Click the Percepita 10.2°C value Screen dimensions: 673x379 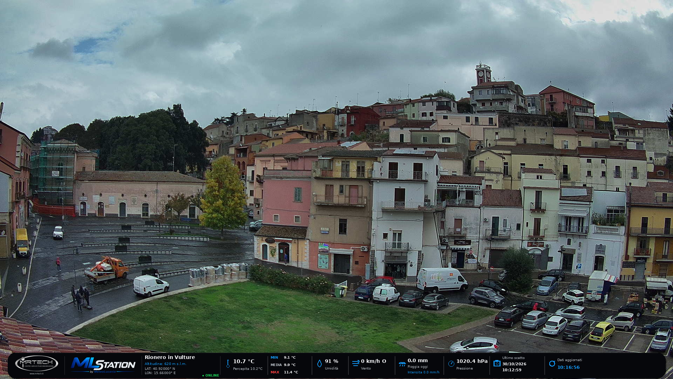coord(247,369)
